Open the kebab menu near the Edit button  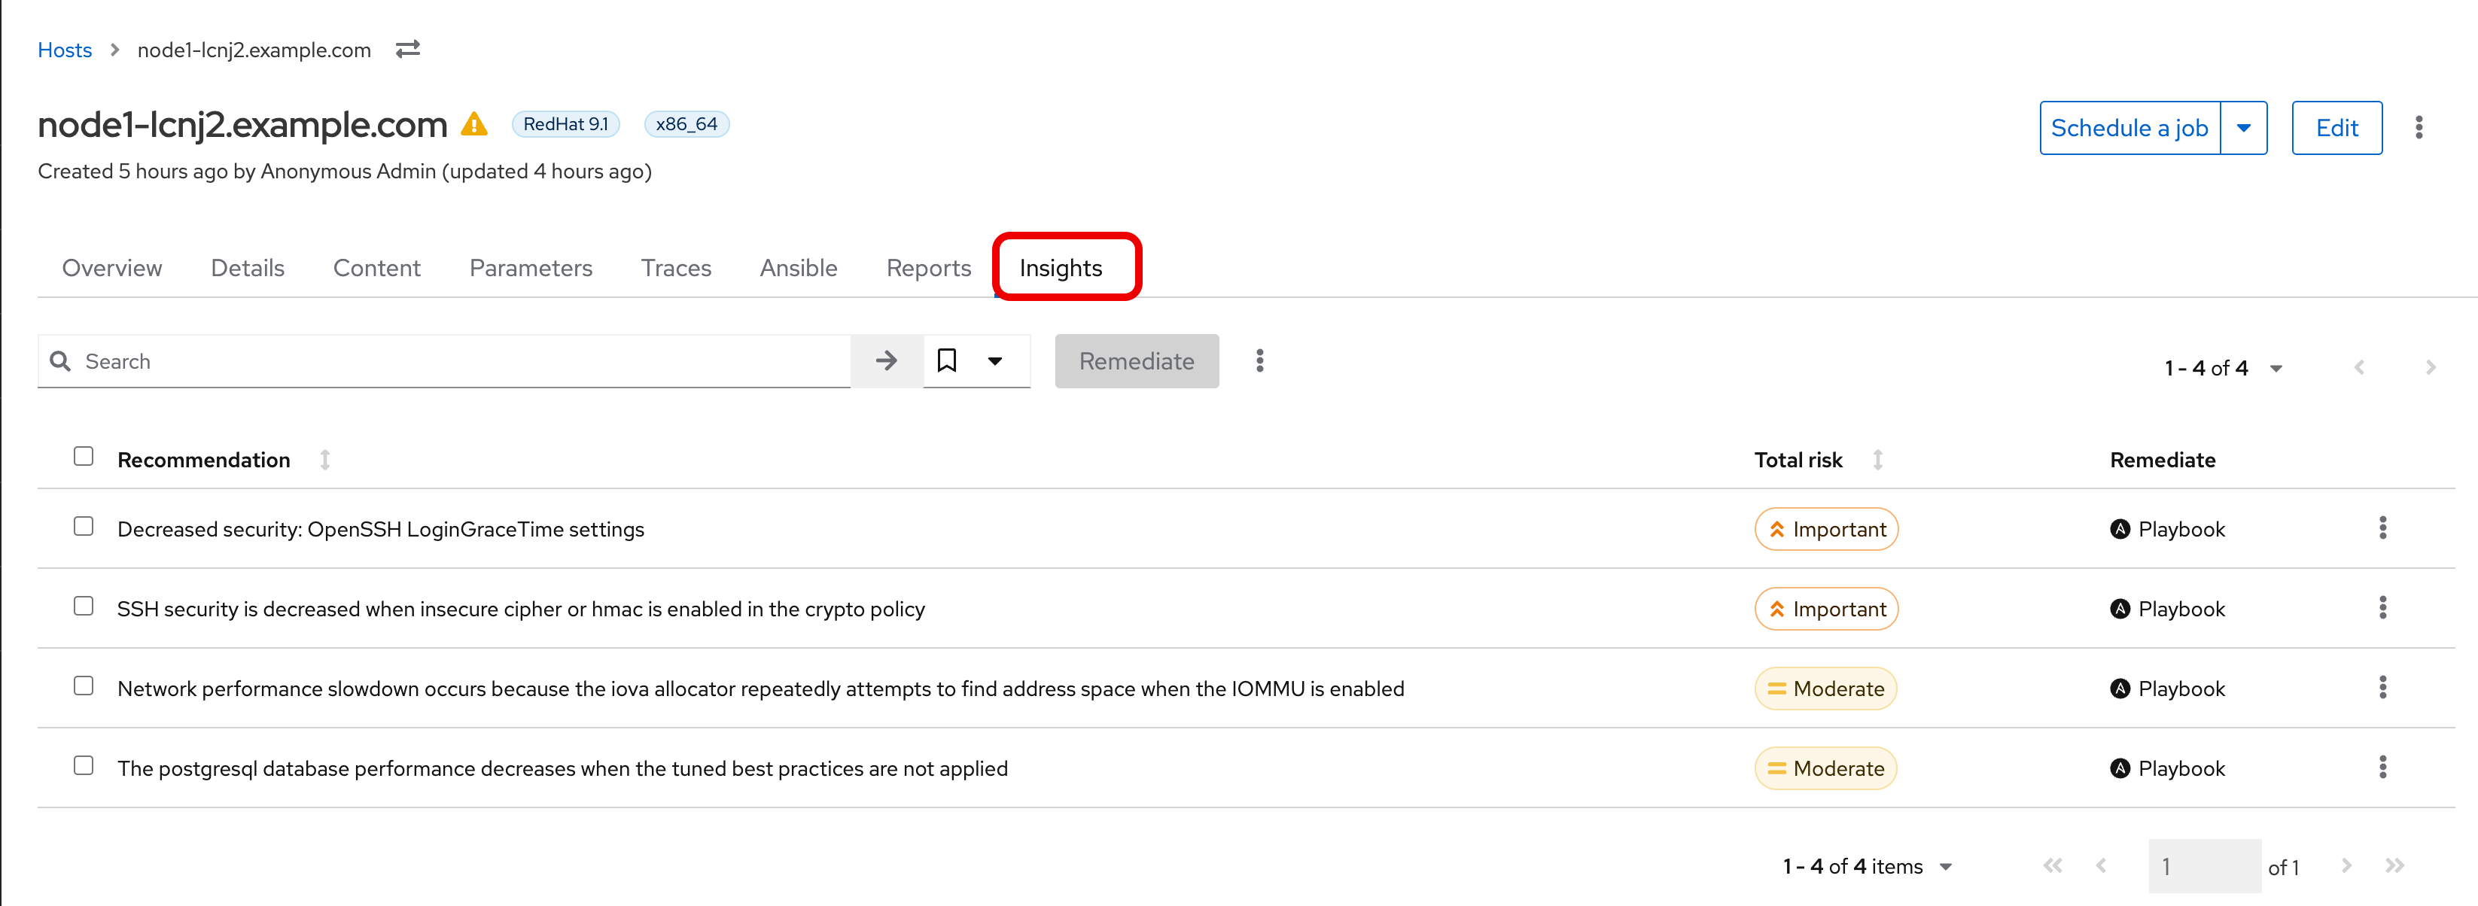[2419, 127]
